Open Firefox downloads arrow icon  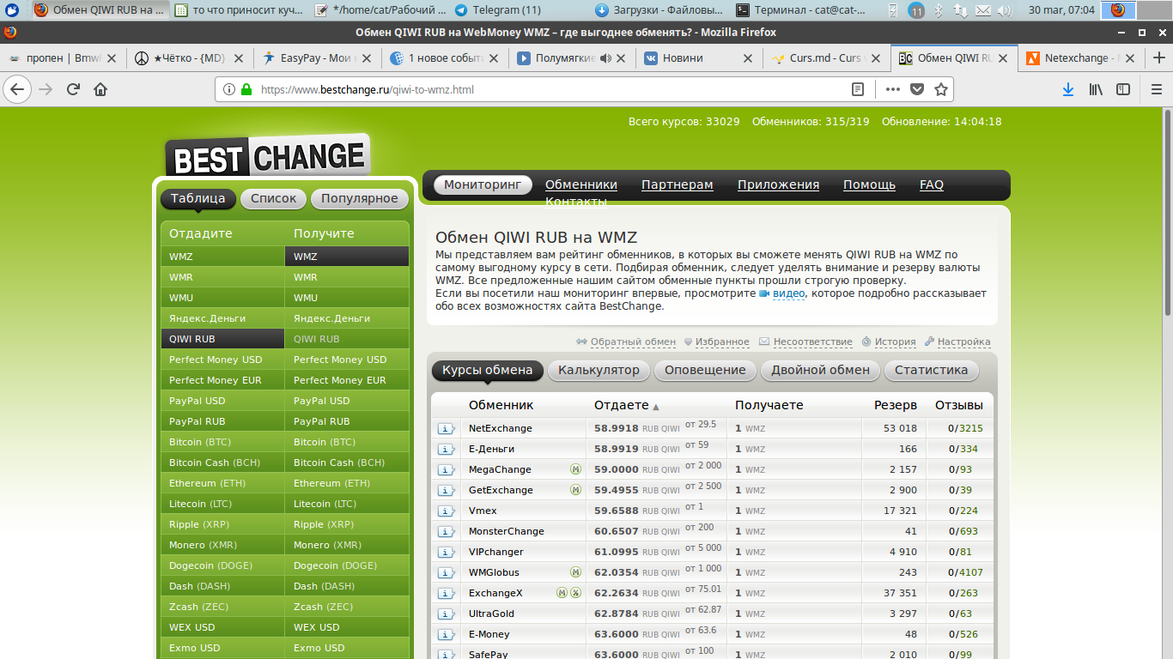(1068, 89)
